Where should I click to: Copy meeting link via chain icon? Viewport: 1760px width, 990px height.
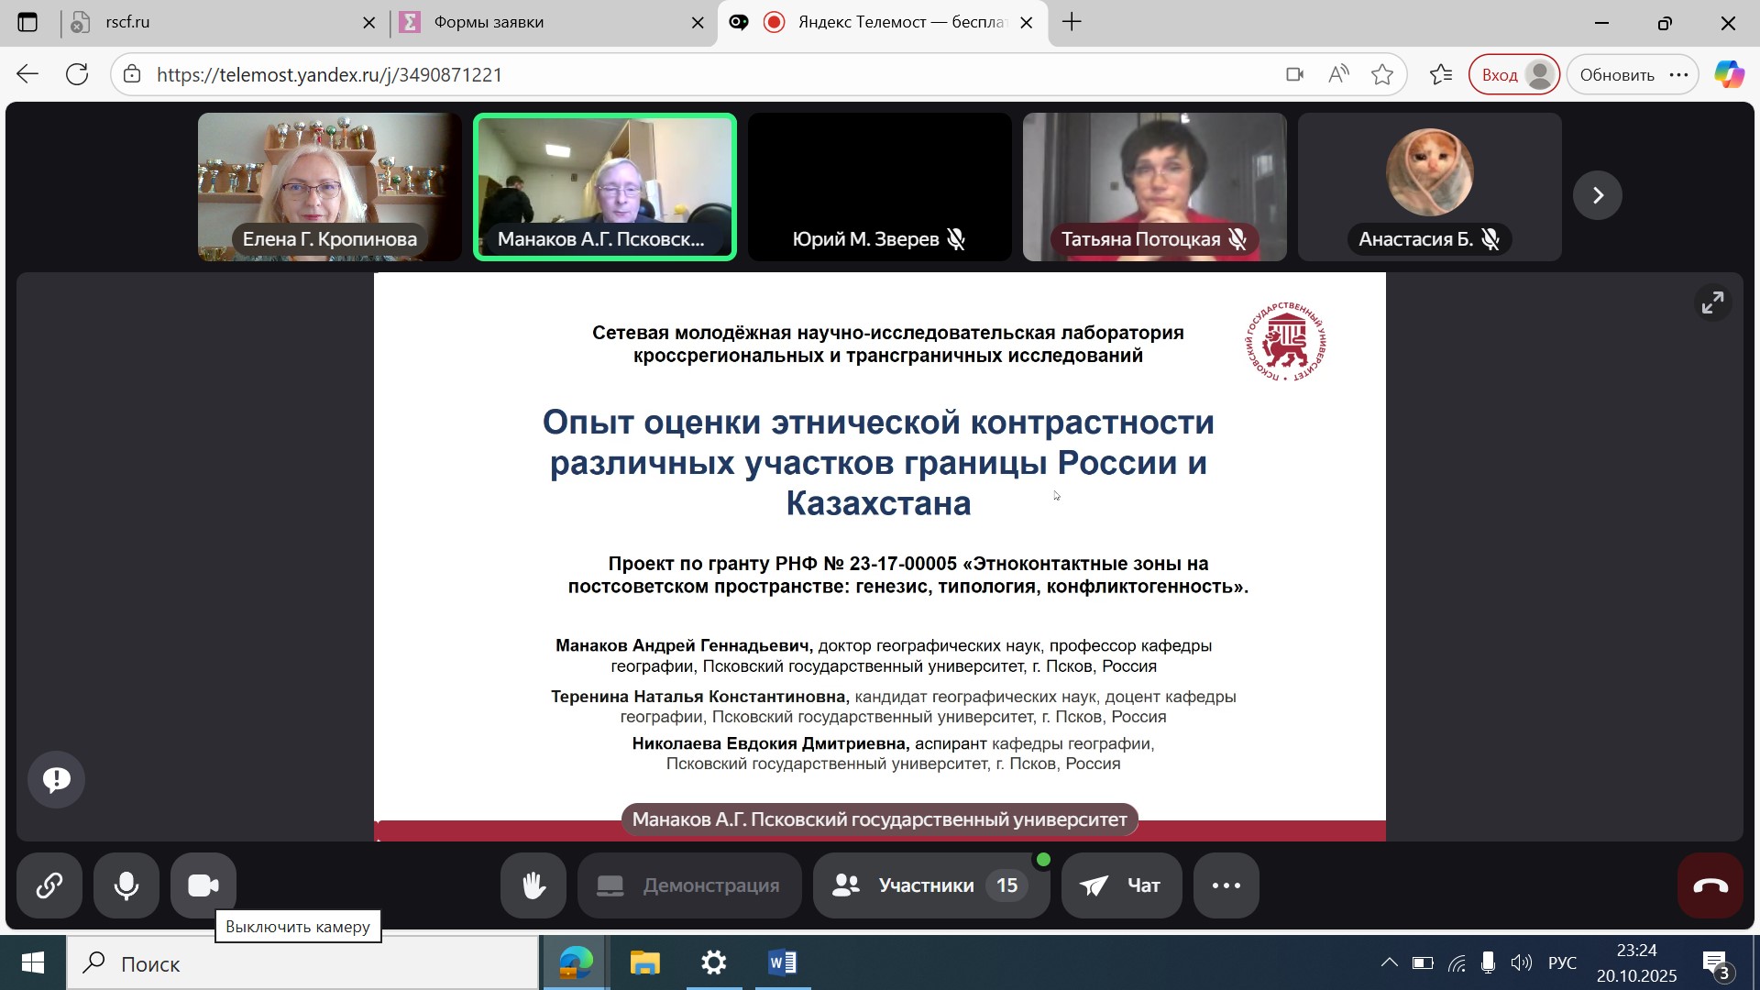[49, 885]
